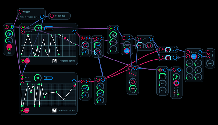The image size is (218, 125).
Task: Toggle the mono button on the Delay module
Action: tap(194, 56)
